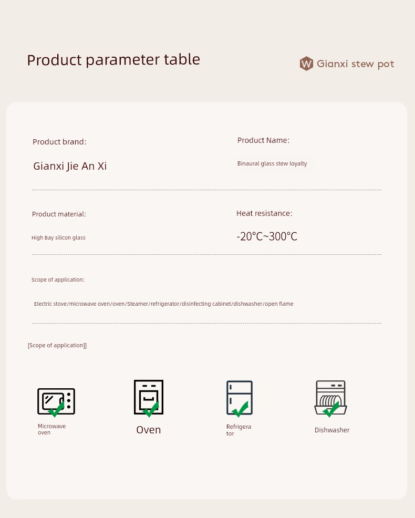Click the Product parameter table heading

113,60
